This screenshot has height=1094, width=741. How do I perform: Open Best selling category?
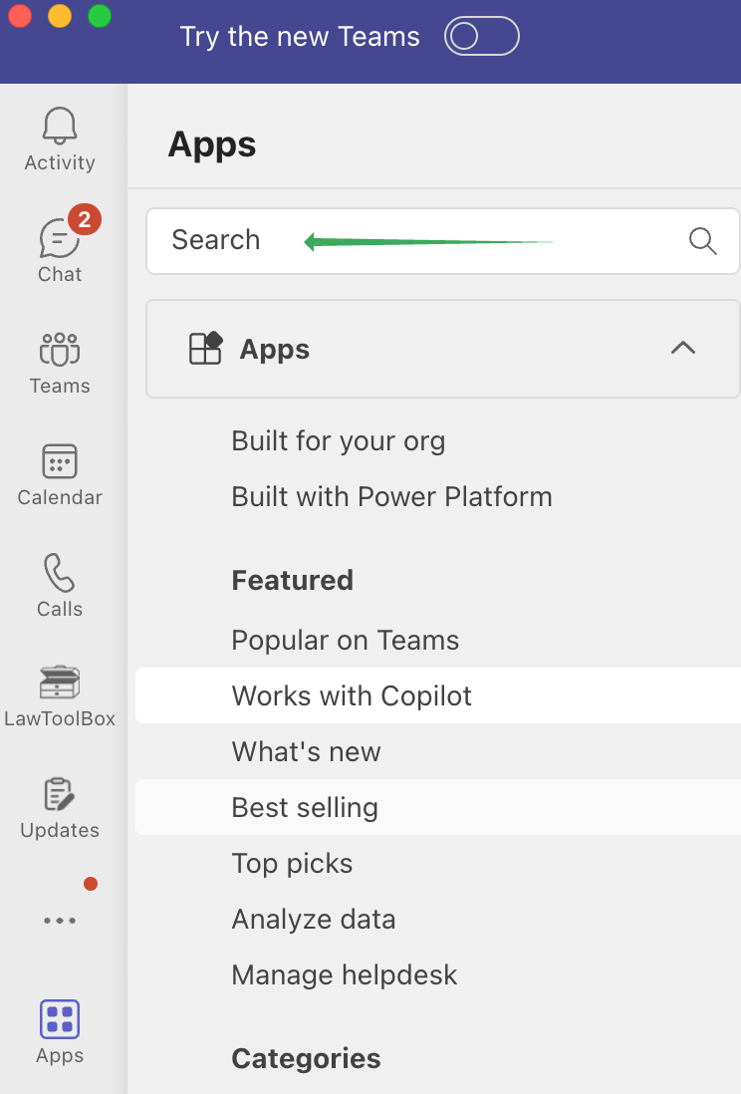(x=438, y=807)
